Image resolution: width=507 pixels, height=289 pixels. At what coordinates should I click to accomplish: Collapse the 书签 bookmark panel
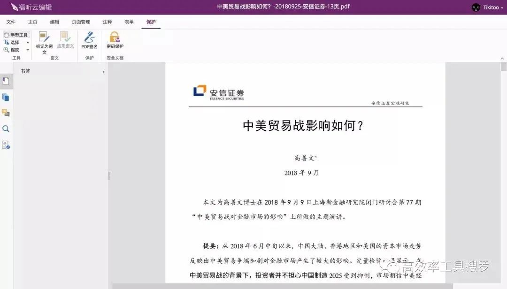[x=103, y=71]
